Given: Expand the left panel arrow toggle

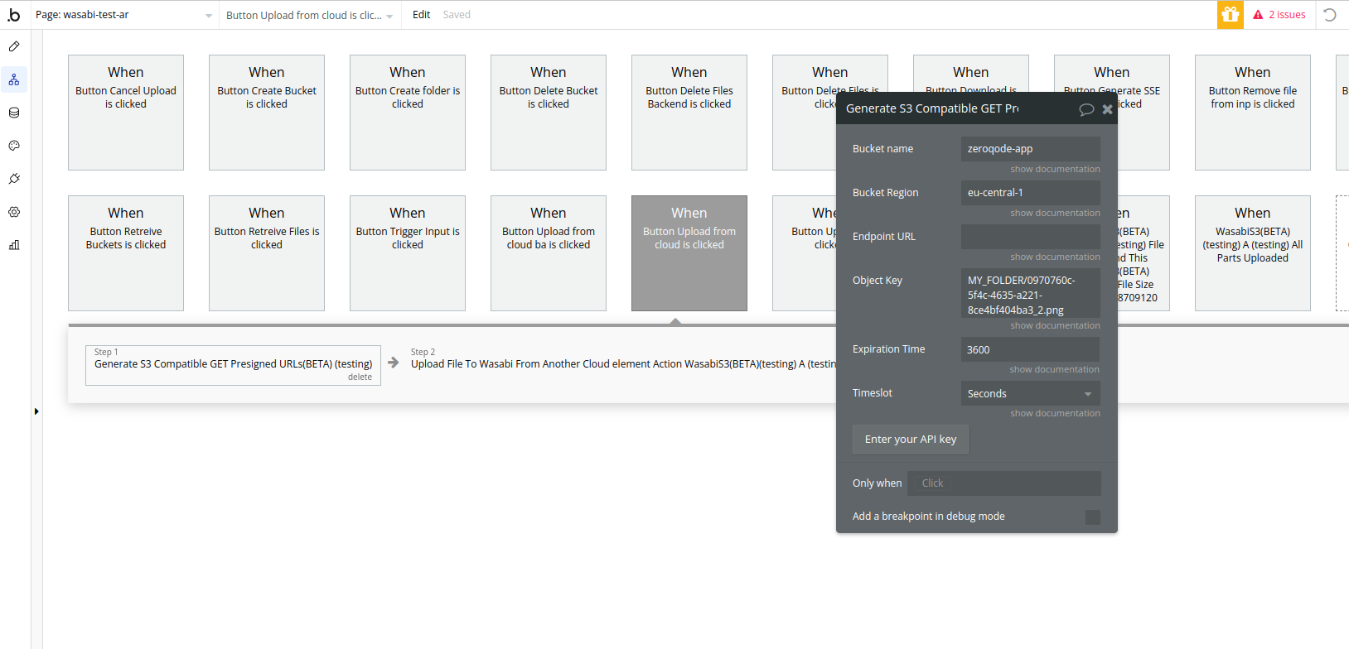Looking at the screenshot, I should pos(36,411).
